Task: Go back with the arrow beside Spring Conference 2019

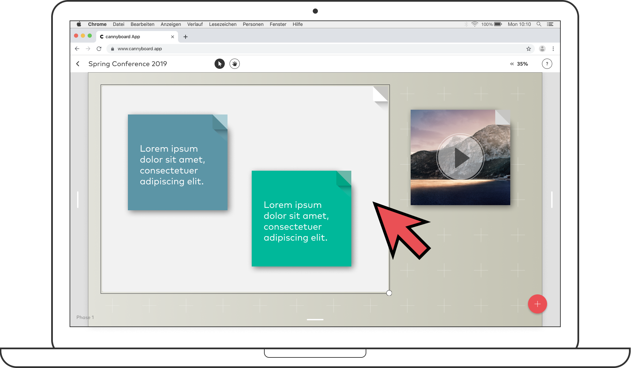Action: point(78,64)
